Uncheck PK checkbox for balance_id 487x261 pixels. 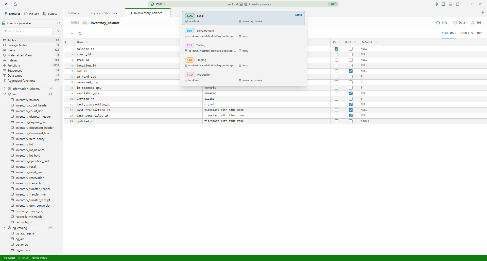pos(337,49)
